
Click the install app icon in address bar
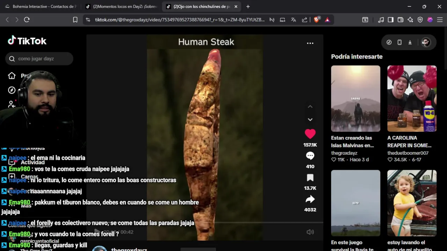[283, 20]
